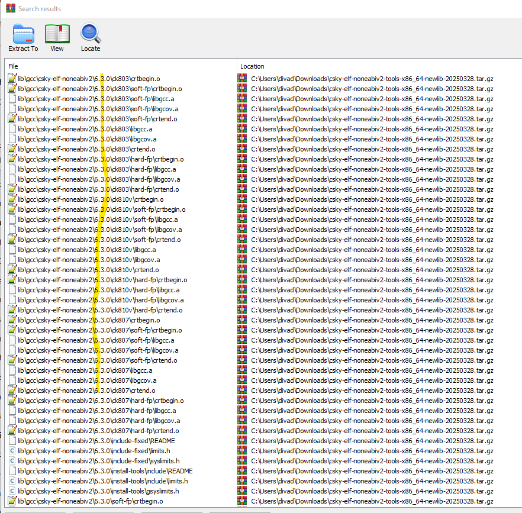
Task: Click archive icon in ck803\crtbegin.o location
Action: pyautogui.click(x=242, y=78)
